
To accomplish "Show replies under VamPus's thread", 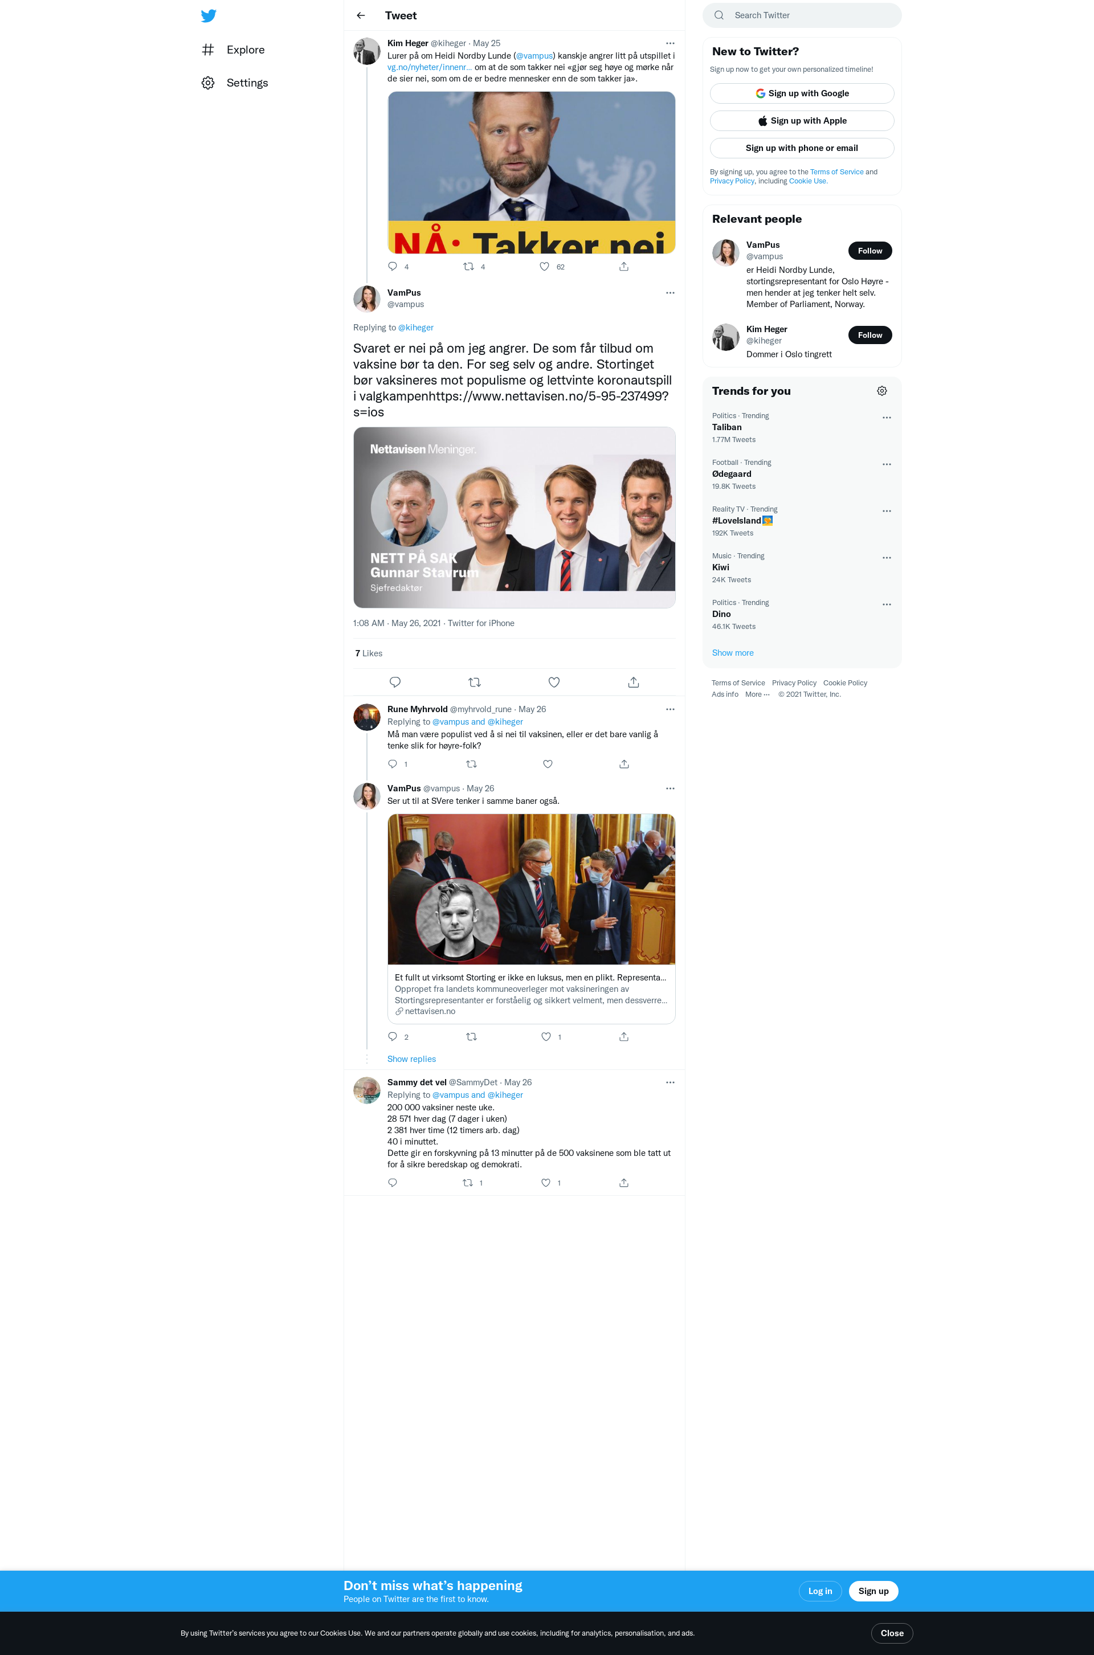I will pos(411,1060).
